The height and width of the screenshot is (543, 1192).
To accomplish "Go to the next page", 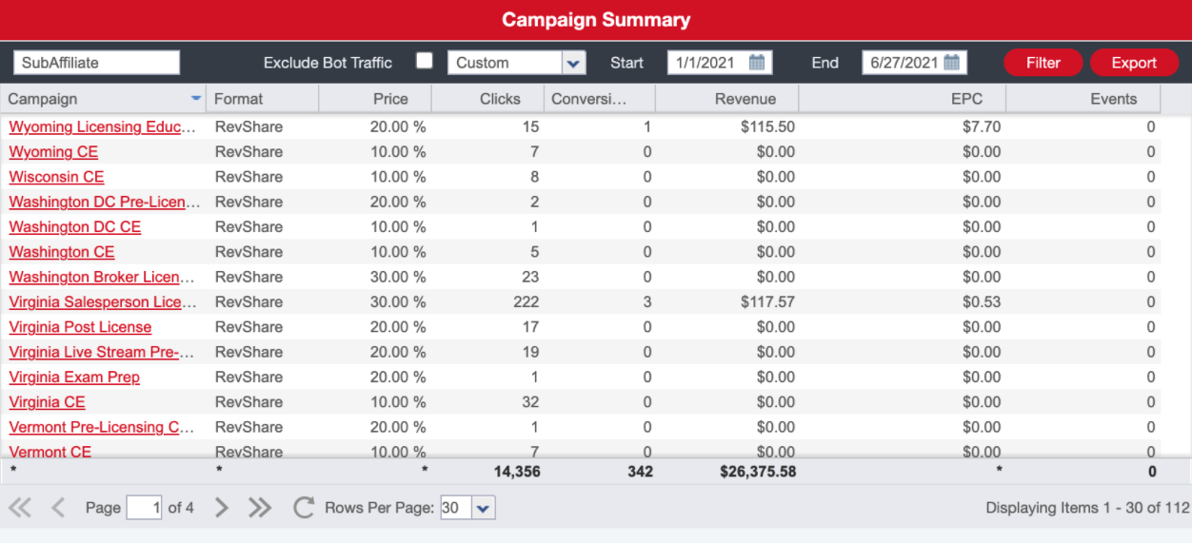I will 222,508.
